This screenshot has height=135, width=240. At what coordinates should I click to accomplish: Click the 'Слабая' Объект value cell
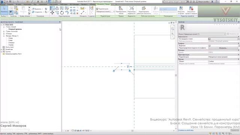coord(223,61)
